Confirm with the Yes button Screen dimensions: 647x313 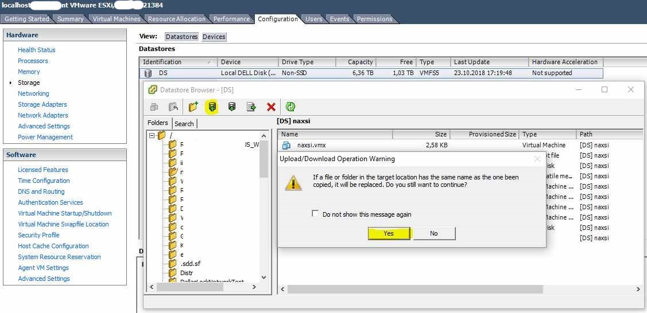pos(389,233)
